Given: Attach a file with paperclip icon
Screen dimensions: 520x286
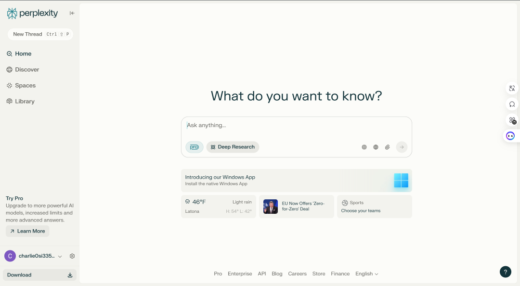Looking at the screenshot, I should point(387,147).
